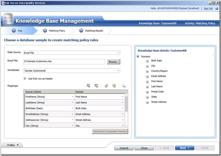Click the create composite domain icon

coord(114,85)
